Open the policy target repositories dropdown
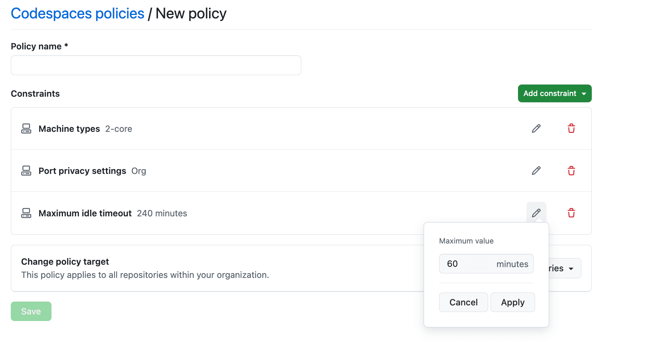 (565, 268)
